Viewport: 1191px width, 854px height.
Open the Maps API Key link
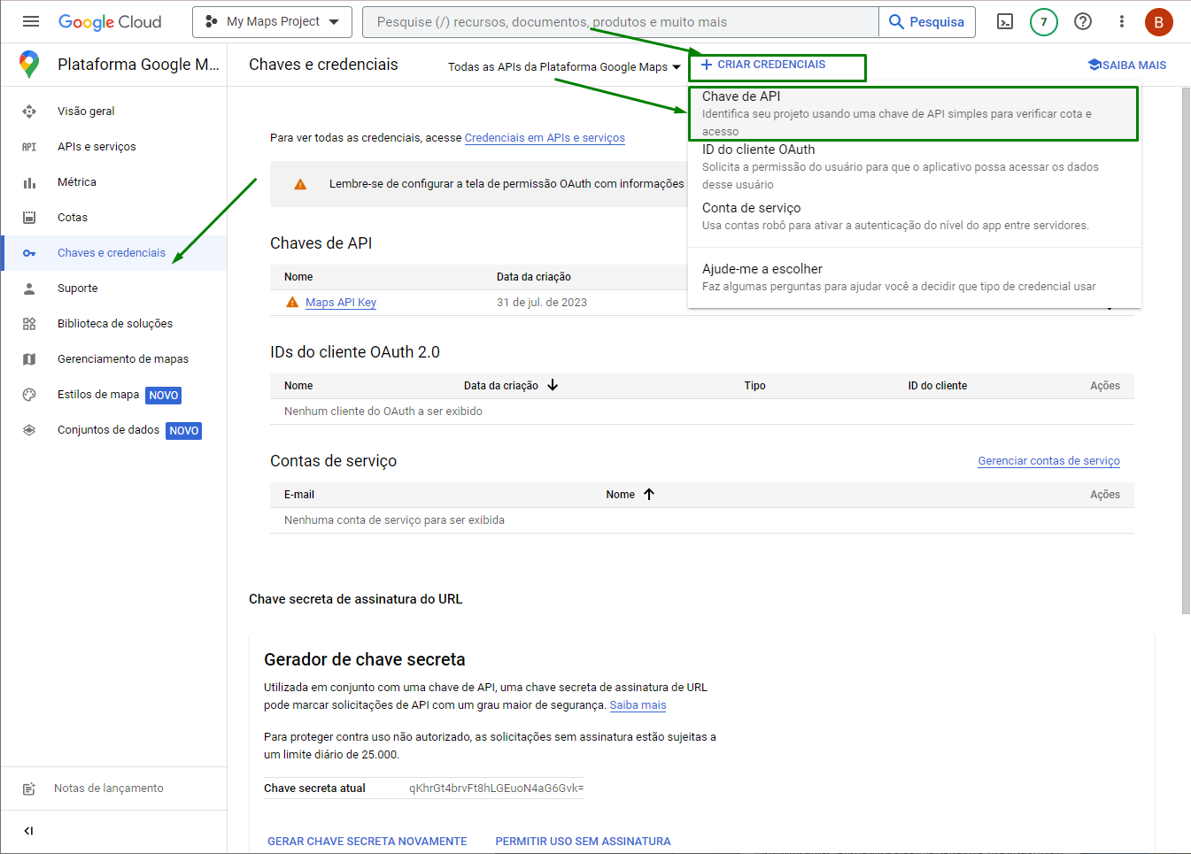[x=341, y=303]
